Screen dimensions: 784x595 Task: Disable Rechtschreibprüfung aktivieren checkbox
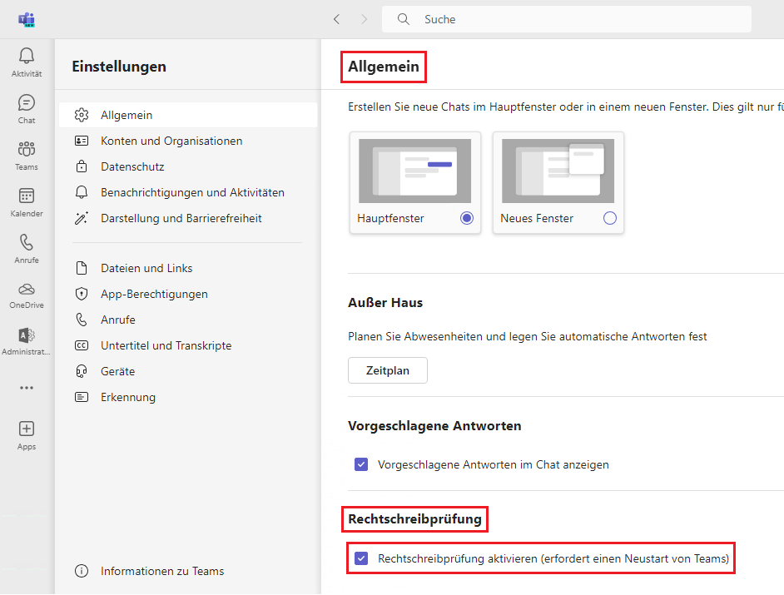click(361, 558)
